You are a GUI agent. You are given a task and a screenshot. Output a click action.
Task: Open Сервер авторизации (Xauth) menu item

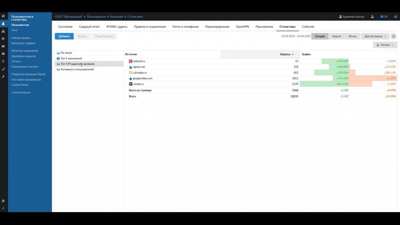tap(28, 74)
